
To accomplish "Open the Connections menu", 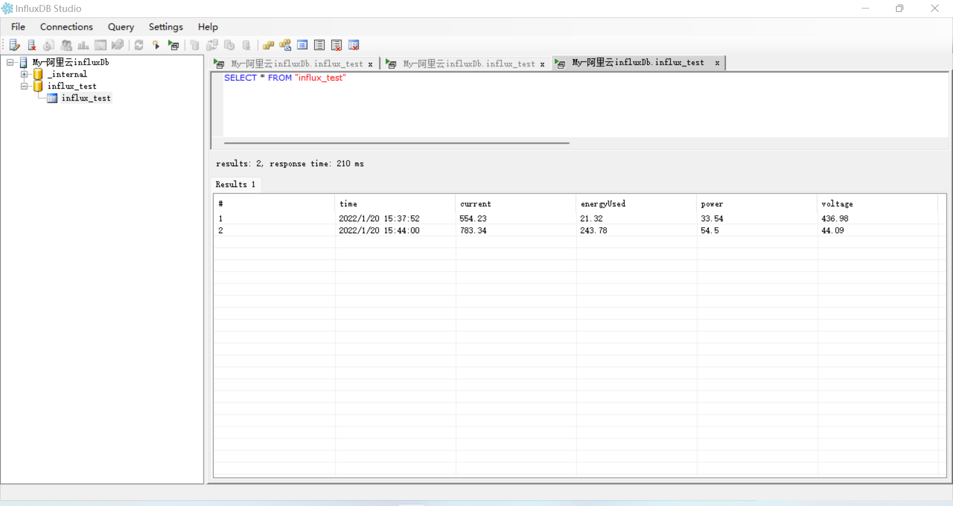I will coord(67,27).
